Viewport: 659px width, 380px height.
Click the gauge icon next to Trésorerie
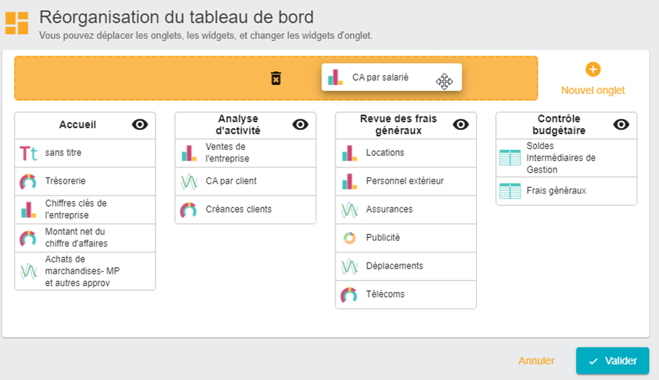click(29, 182)
